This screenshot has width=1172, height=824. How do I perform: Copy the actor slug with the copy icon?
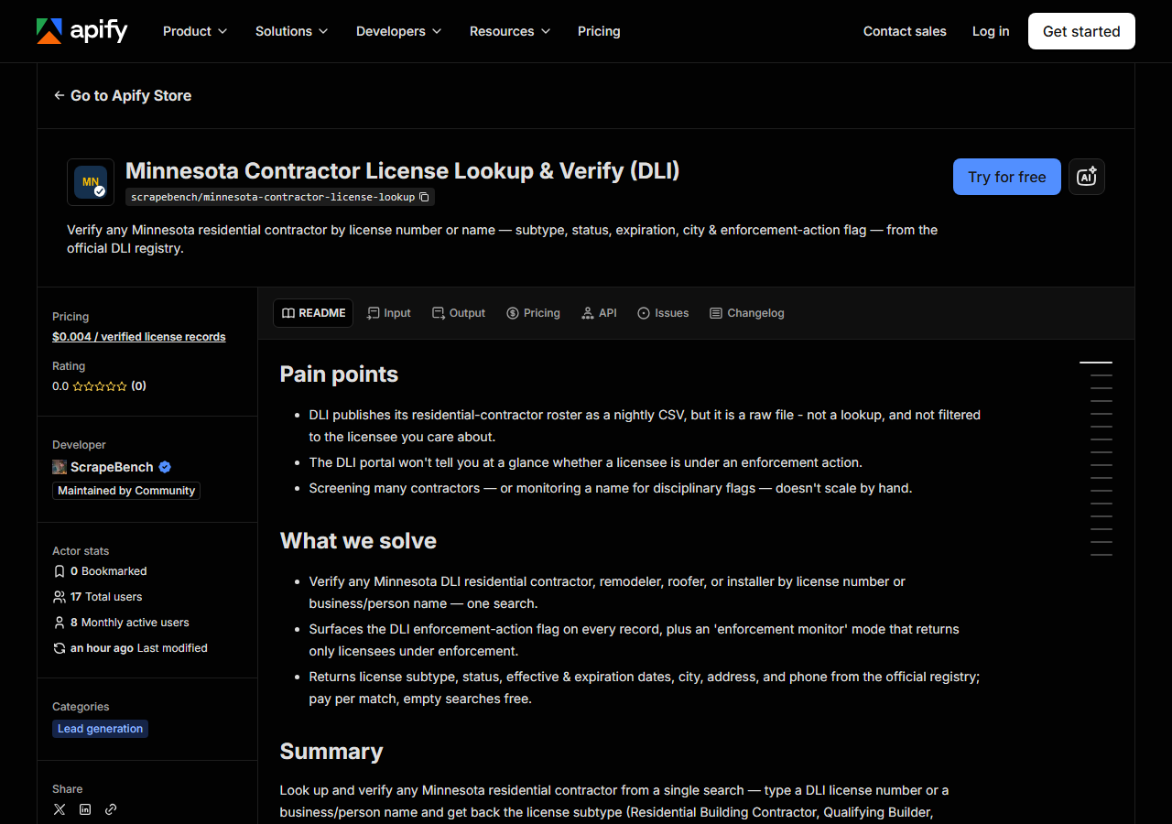424,197
